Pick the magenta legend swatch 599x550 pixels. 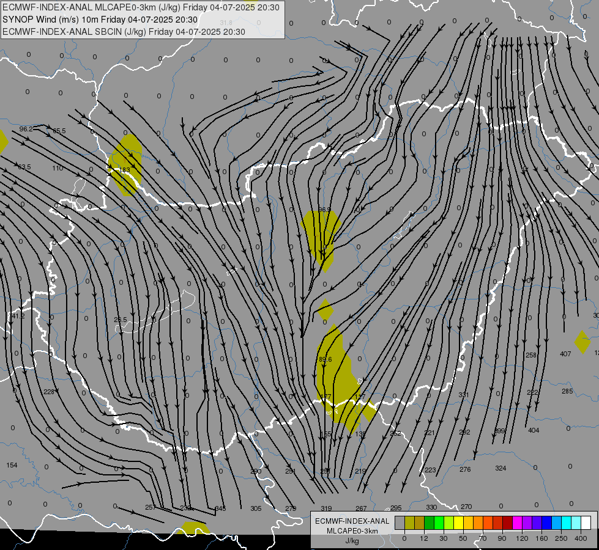(x=518, y=523)
